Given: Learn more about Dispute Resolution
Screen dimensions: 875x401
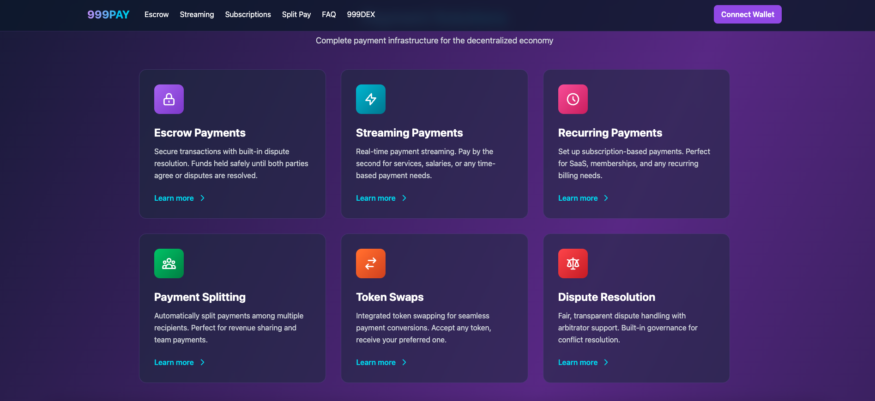Looking at the screenshot, I should tap(584, 362).
